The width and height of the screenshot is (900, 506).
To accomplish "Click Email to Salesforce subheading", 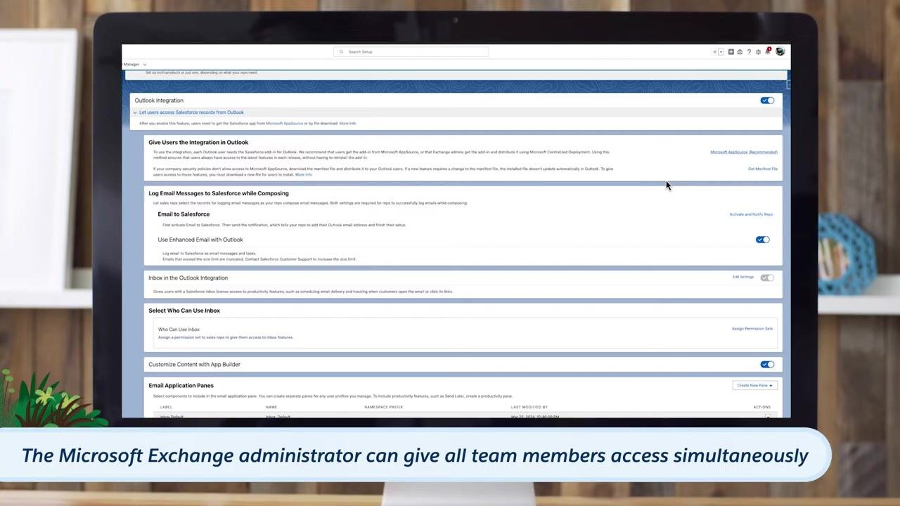I will click(x=184, y=214).
